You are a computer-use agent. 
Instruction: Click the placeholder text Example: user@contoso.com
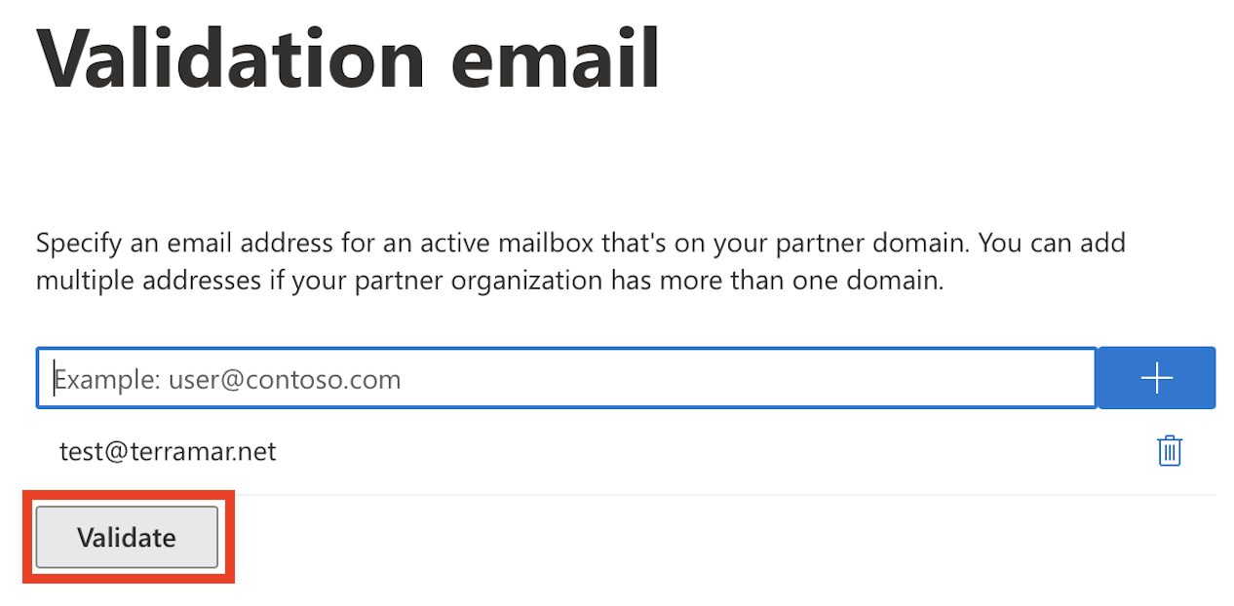point(227,379)
